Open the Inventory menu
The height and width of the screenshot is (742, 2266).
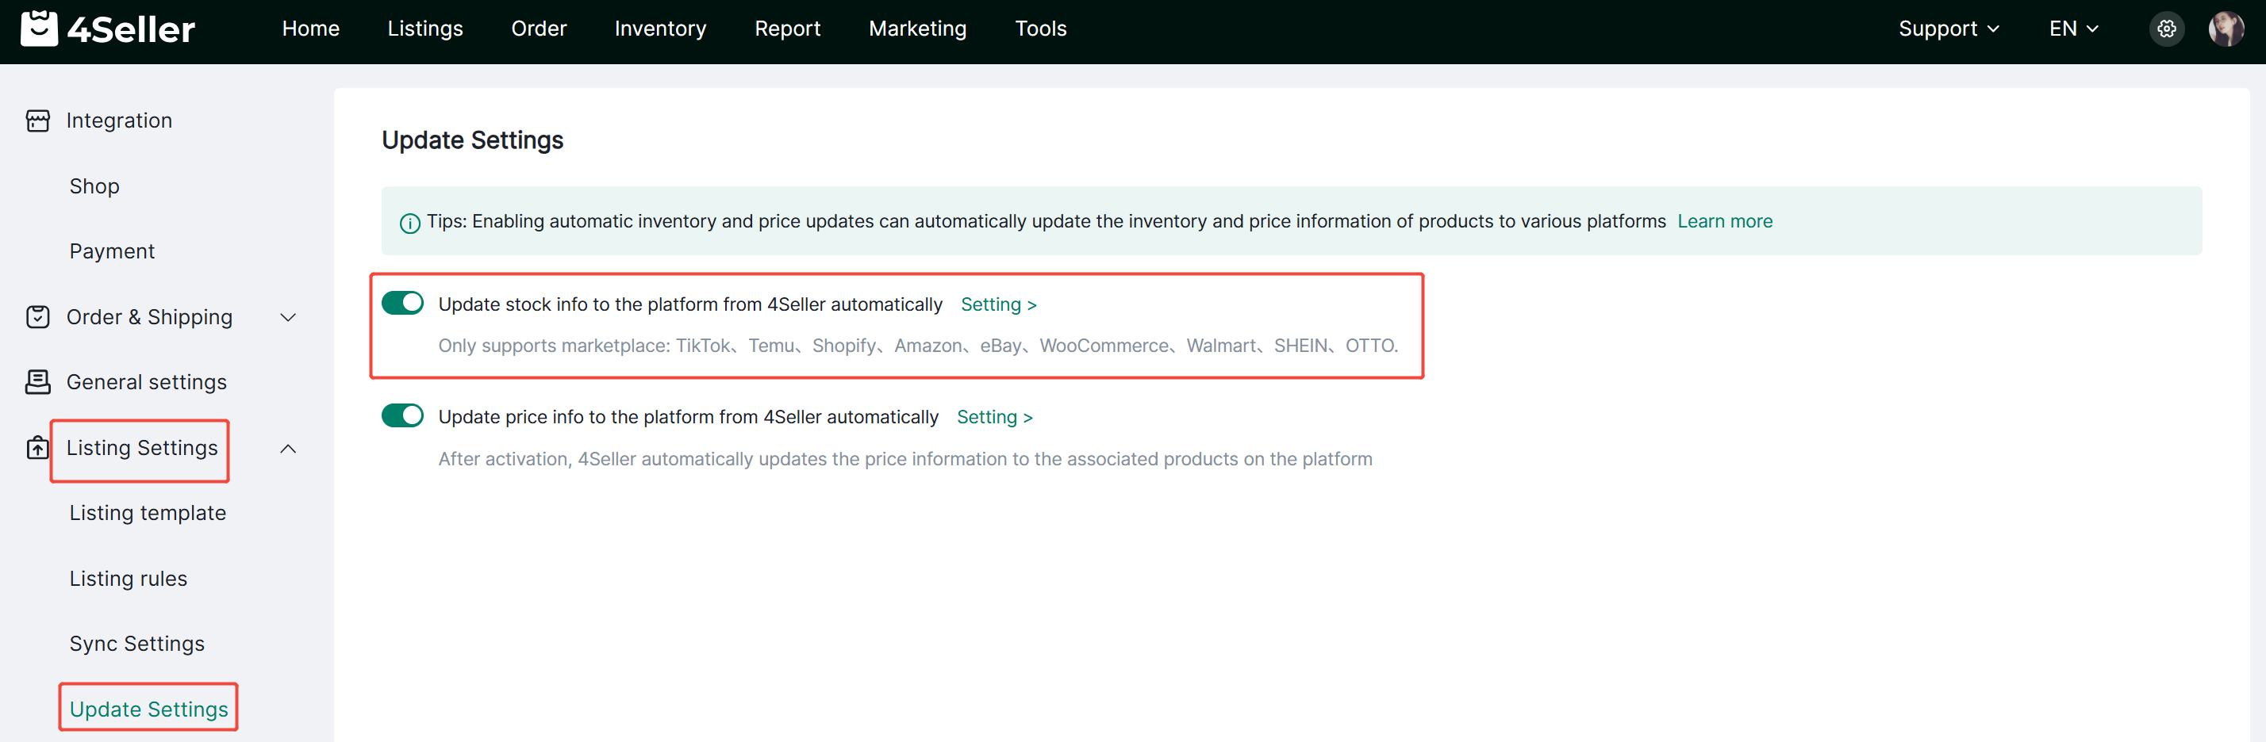[661, 28]
